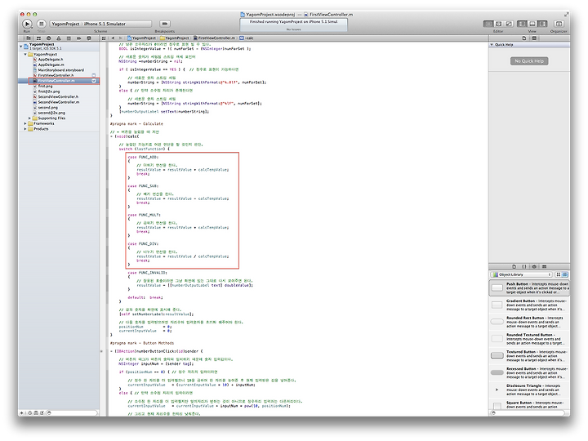The width and height of the screenshot is (588, 441).
Task: Select Recessed Button in the object library
Action: (529, 372)
